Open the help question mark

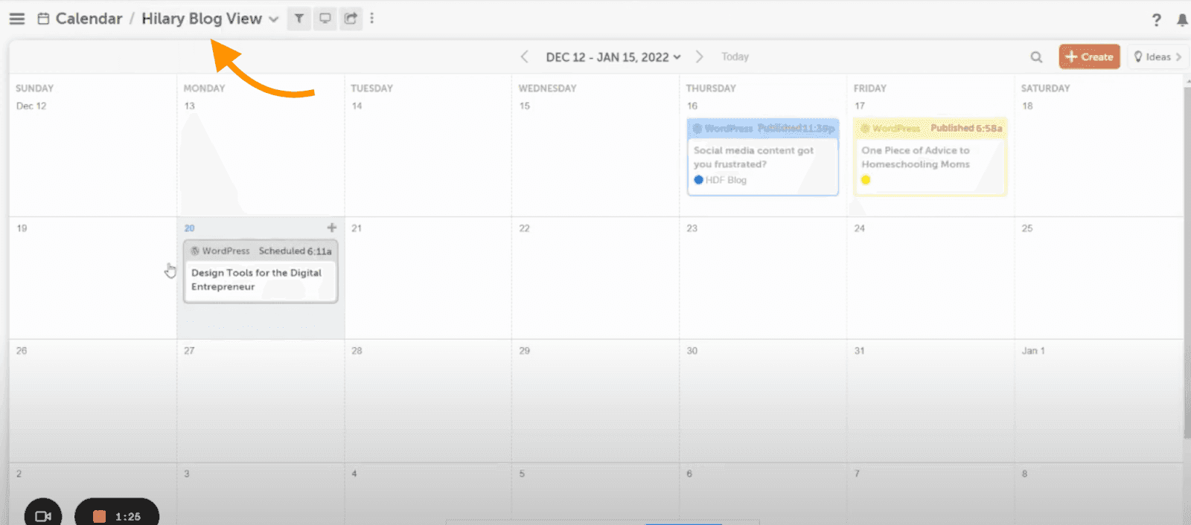[x=1156, y=20]
